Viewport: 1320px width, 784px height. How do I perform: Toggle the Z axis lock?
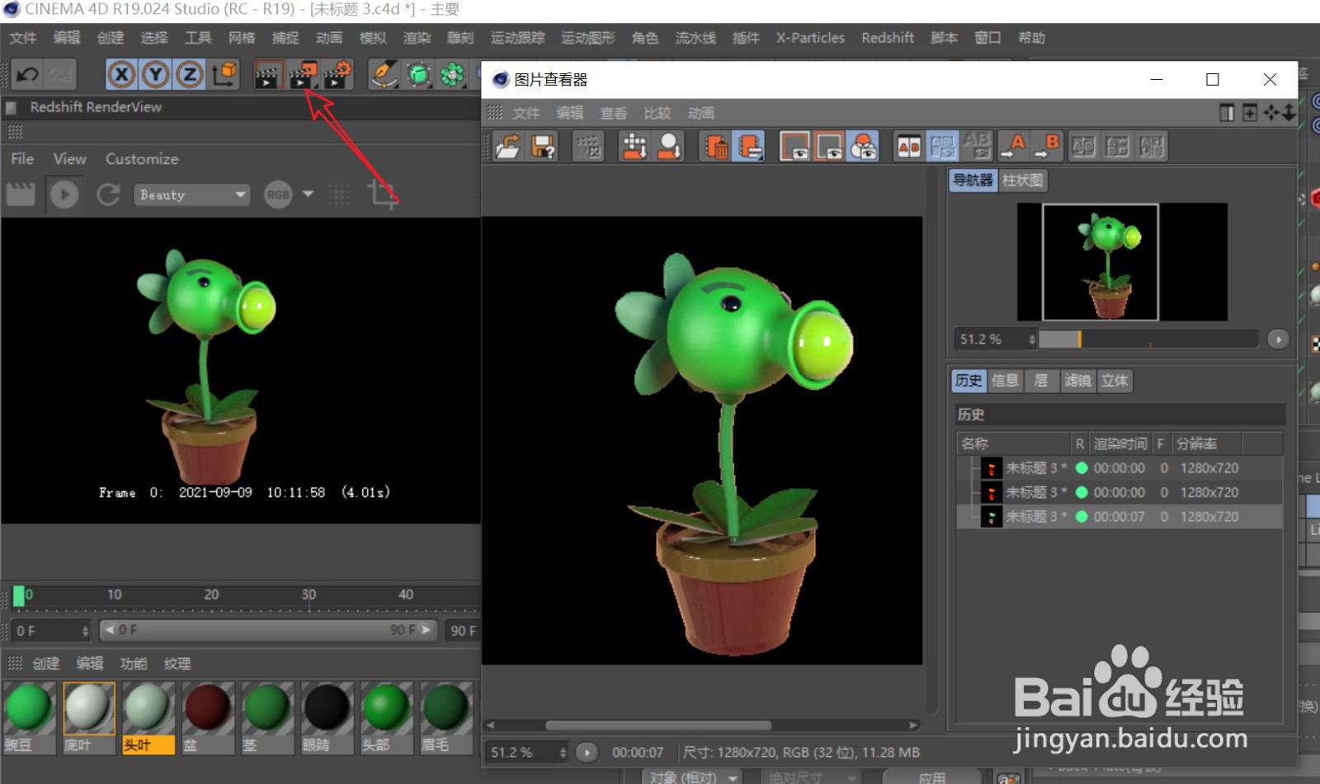(189, 75)
